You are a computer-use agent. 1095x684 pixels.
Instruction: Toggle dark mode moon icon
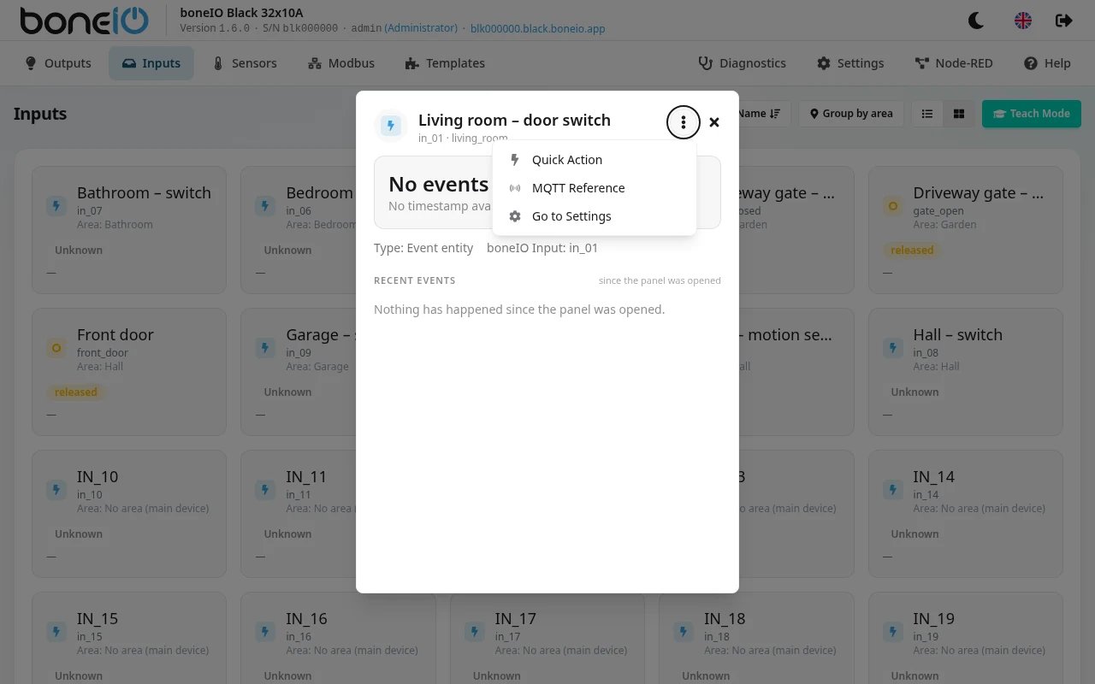pos(976,21)
